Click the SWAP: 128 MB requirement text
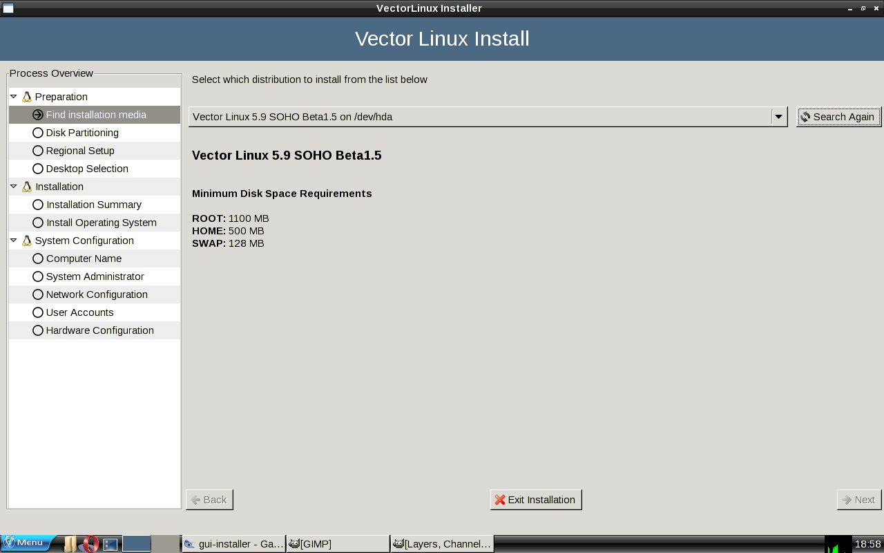The height and width of the screenshot is (553, 884). tap(228, 243)
